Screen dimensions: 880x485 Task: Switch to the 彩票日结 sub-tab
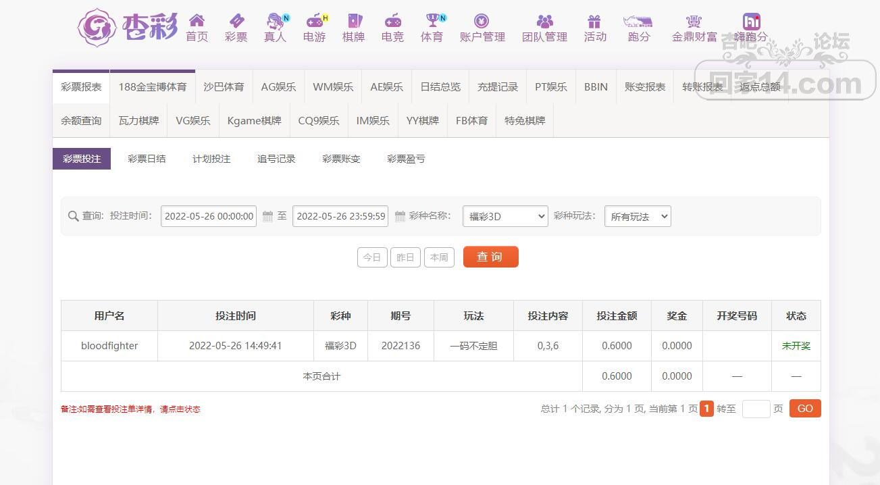(x=147, y=159)
